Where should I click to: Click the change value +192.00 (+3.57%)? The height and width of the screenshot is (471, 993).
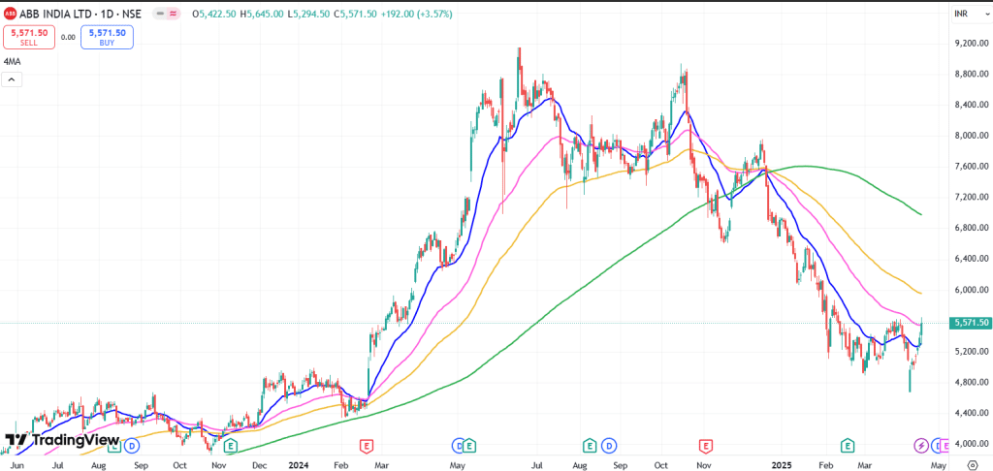(x=417, y=14)
